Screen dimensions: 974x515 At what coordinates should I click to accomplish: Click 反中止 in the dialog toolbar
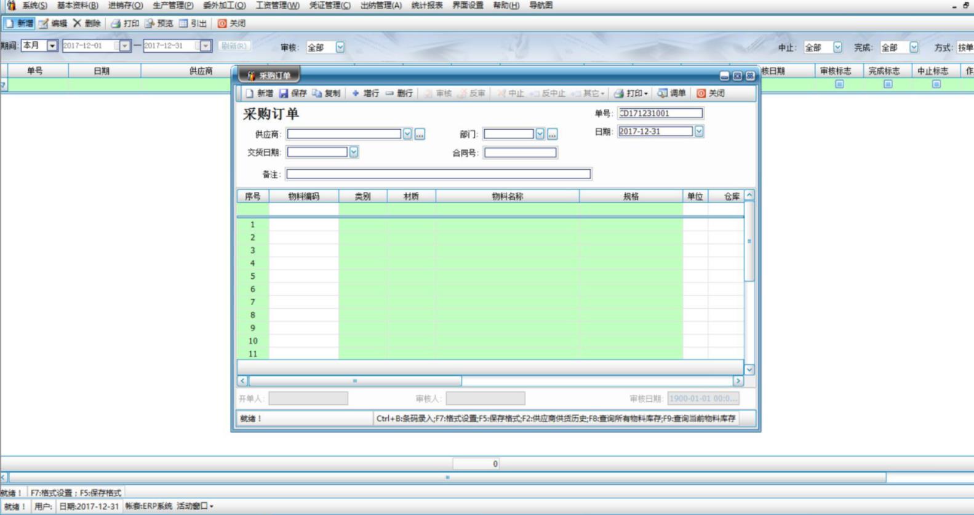click(548, 94)
